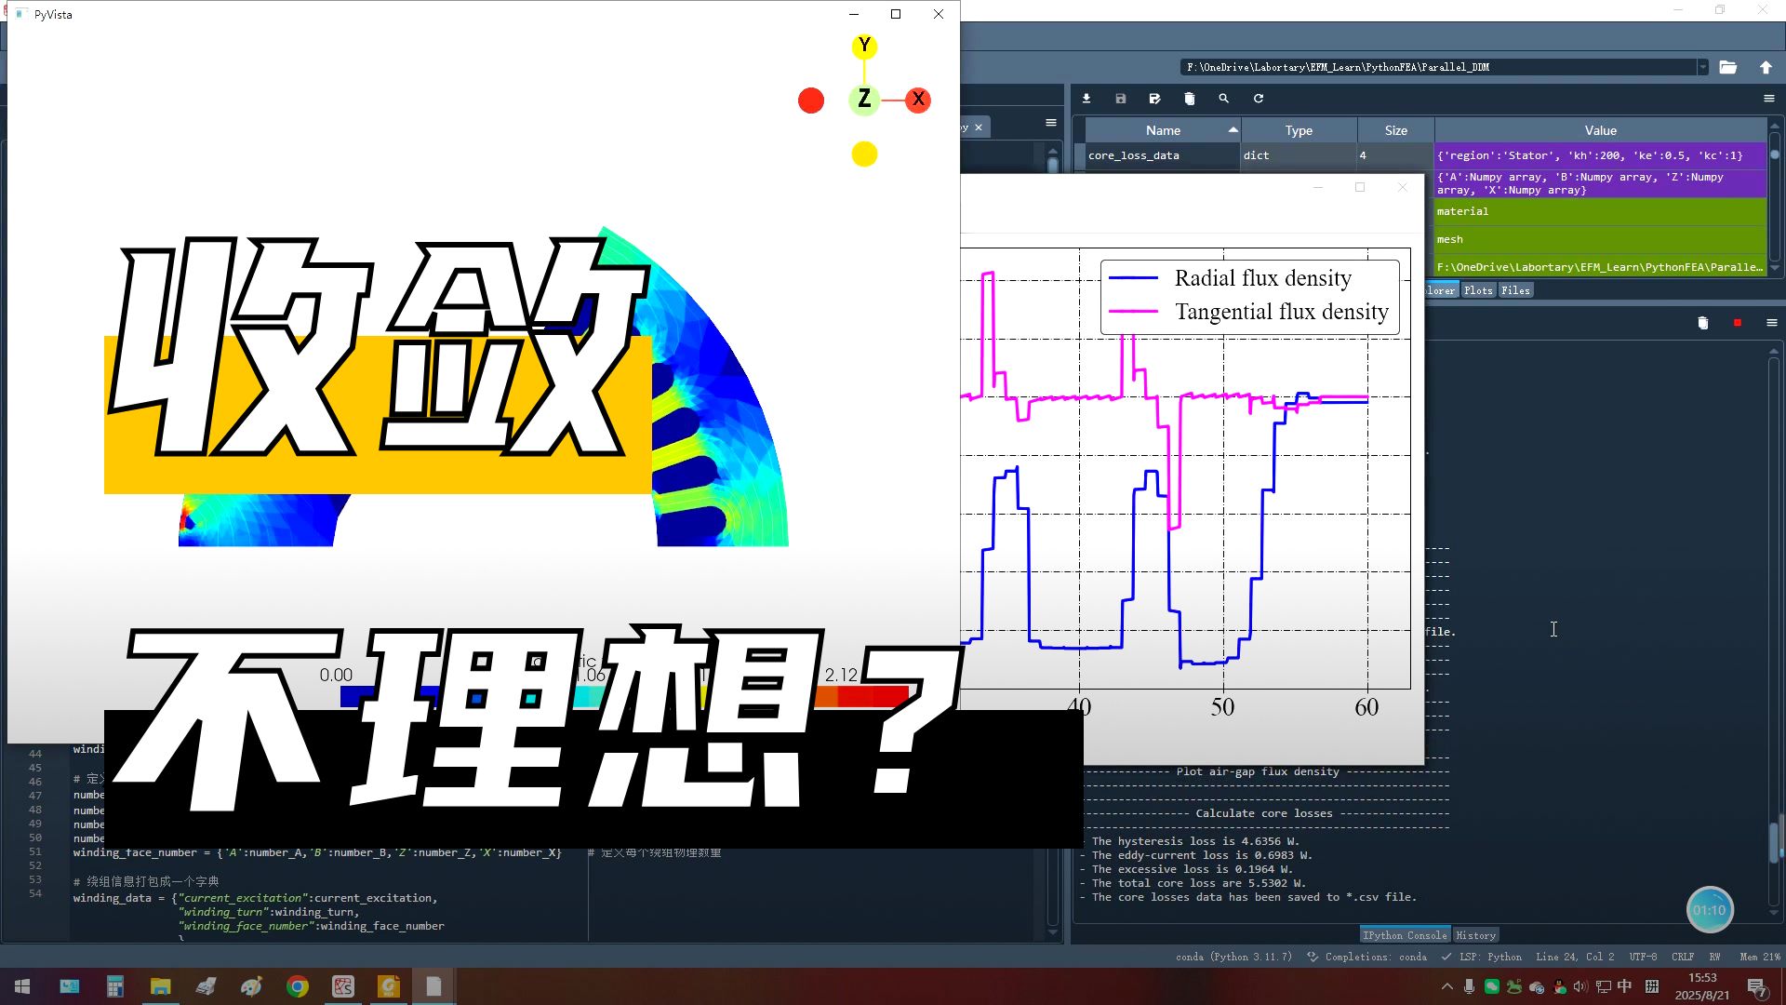
Task: Clear console namespace with the trash icon
Action: (1703, 323)
